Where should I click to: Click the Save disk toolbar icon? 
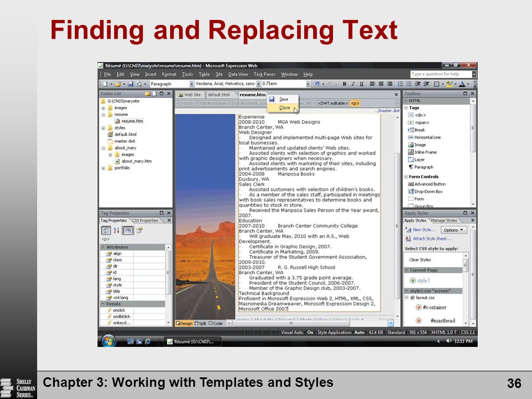coord(131,84)
